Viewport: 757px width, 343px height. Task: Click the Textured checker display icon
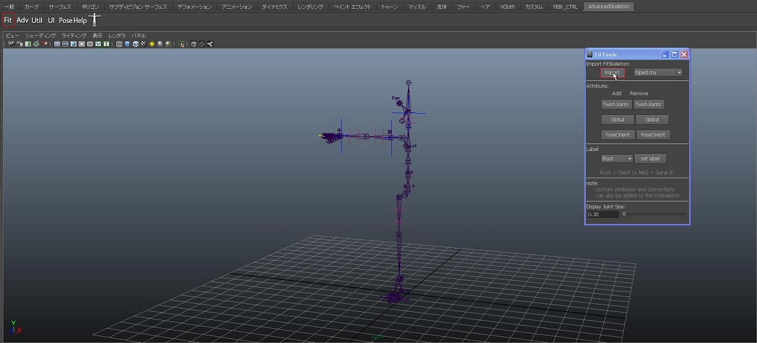pyautogui.click(x=143, y=44)
